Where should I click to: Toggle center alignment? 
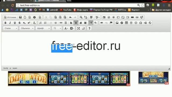point(76,23)
